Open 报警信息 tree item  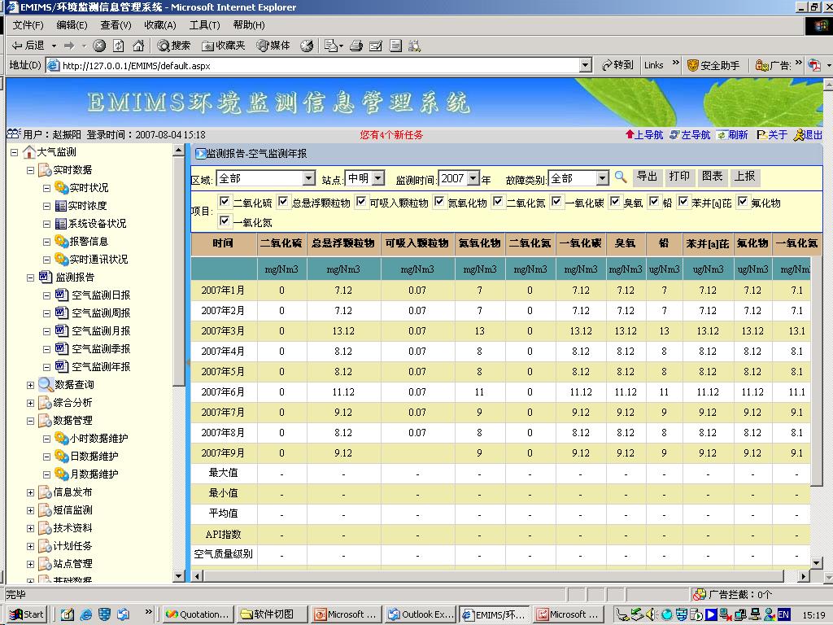coord(89,241)
